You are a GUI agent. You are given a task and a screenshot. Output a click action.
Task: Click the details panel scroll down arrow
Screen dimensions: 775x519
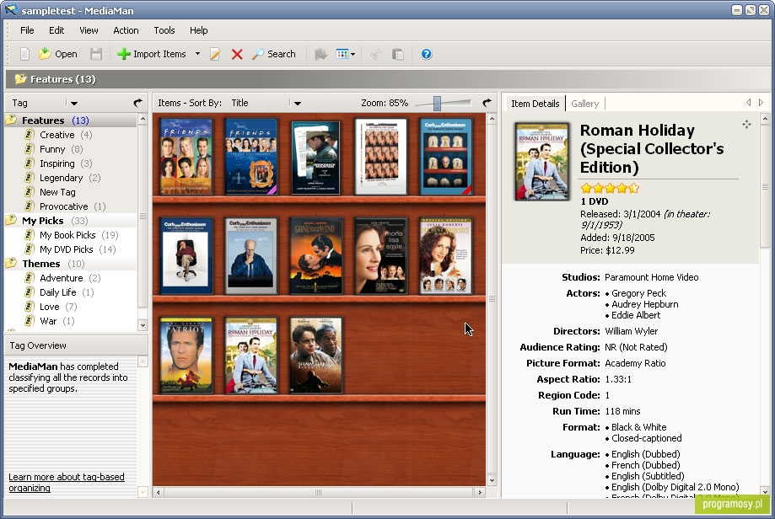pos(765,491)
